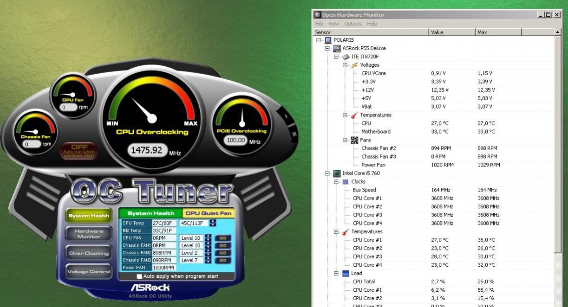Screen dimensions: 568x307
Task: Collapse the Fans group
Action: (x=345, y=140)
